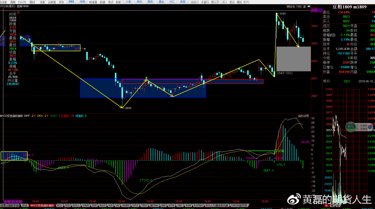Screen dimensions: 375x209
Task: Select the VR indicator tab
Action: click(x=117, y=205)
